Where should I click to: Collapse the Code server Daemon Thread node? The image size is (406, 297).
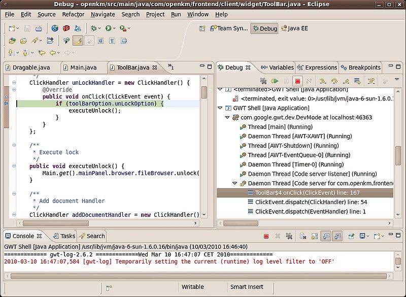click(x=234, y=183)
